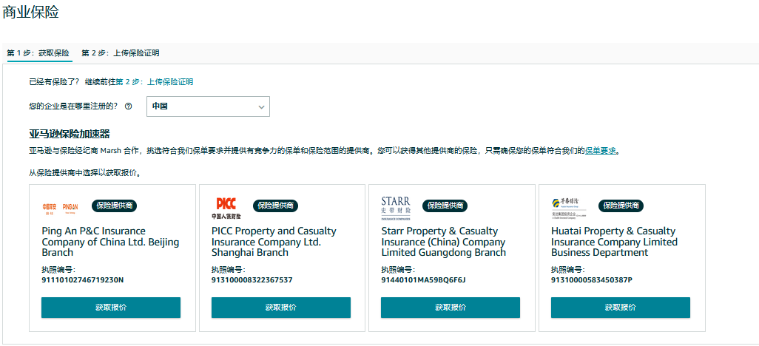Click 从保险提供商中选择以获取报价 text
Screen dimensions: 759x346
84,172
